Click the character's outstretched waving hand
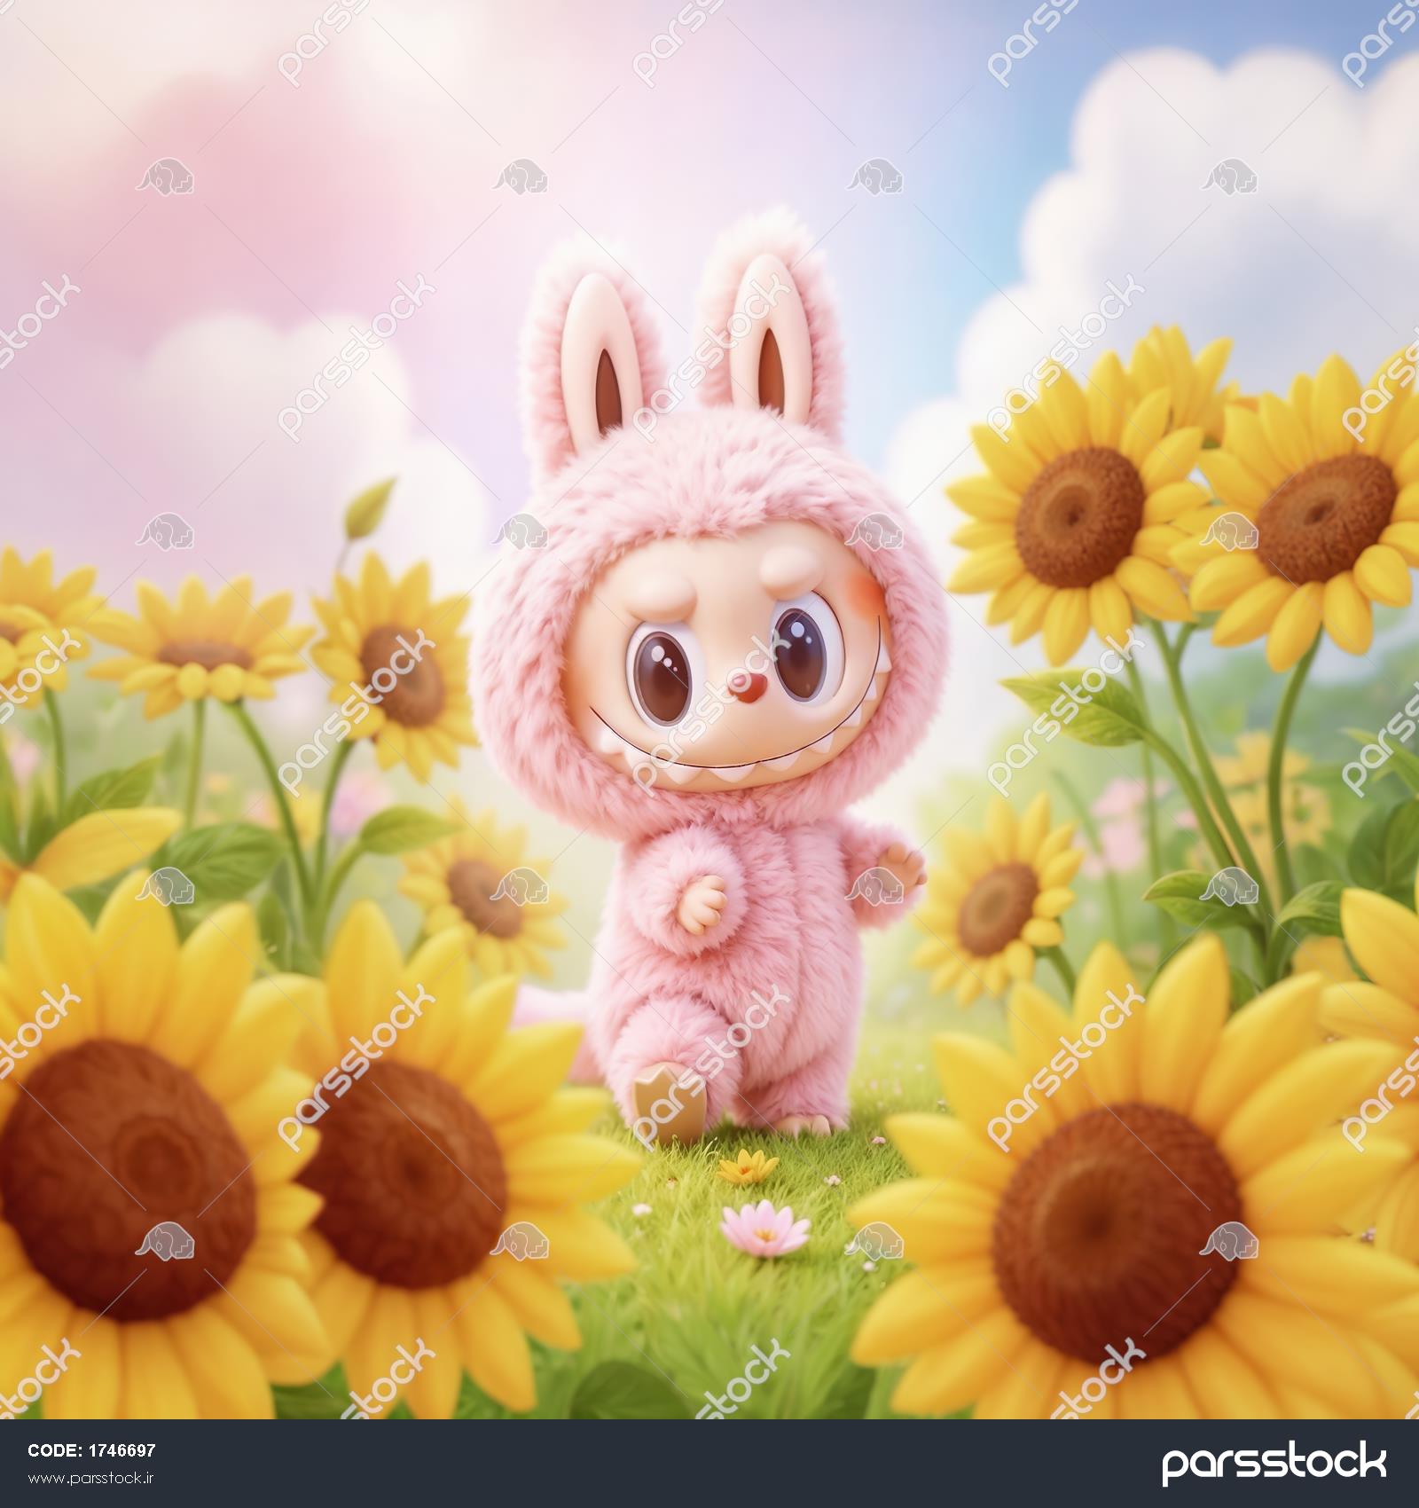The width and height of the screenshot is (1419, 1508). 900,861
